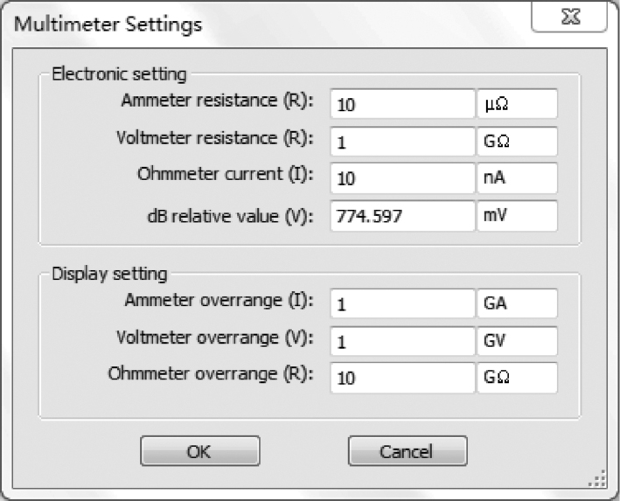Click the Ammeter resistance value field
Screen dimensions: 620x501
tap(403, 103)
